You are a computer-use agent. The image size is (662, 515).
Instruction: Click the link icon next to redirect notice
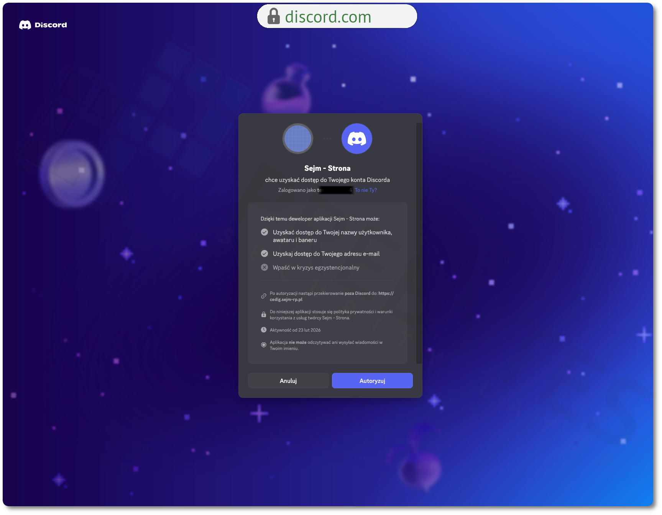click(263, 296)
